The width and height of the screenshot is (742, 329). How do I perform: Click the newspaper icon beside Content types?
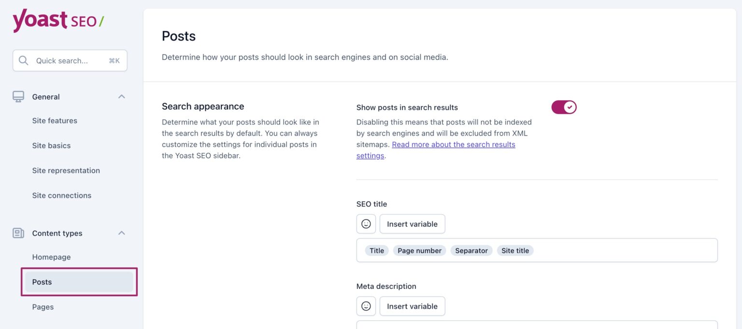coord(18,232)
